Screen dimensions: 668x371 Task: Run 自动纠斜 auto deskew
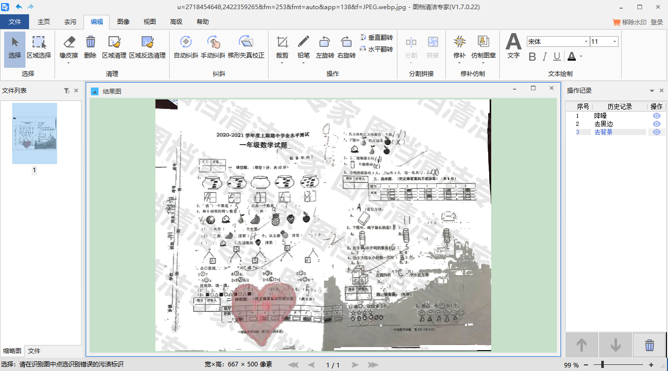[x=186, y=49]
